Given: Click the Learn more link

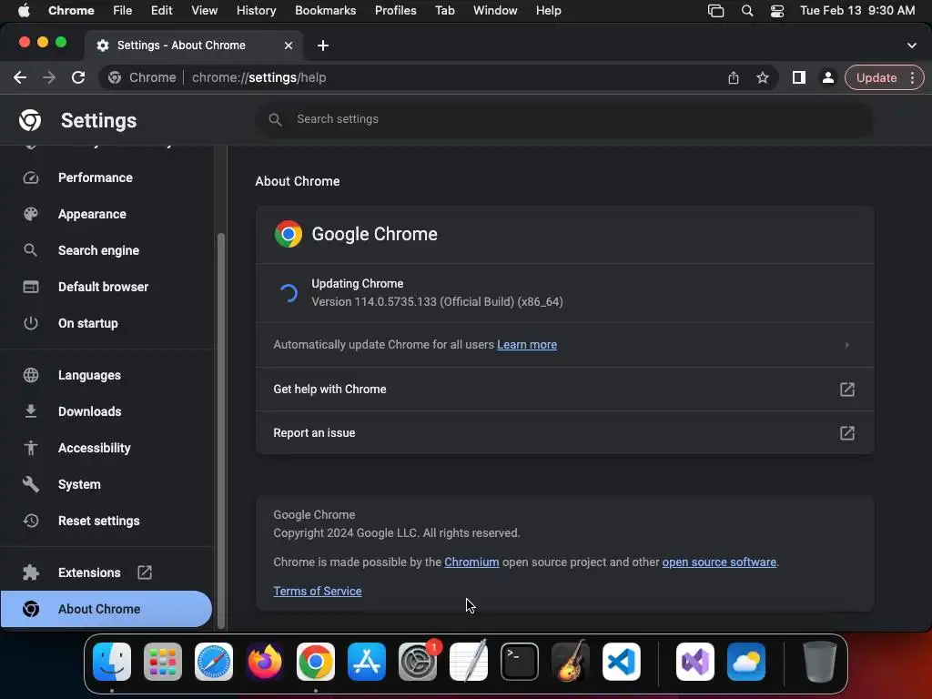Looking at the screenshot, I should click(527, 345).
